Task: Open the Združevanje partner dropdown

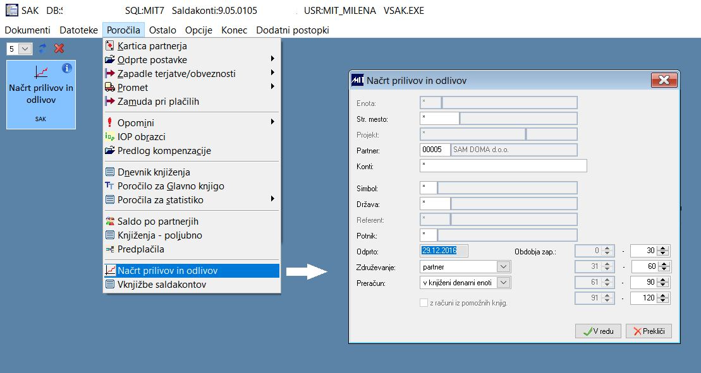Action: tap(503, 267)
